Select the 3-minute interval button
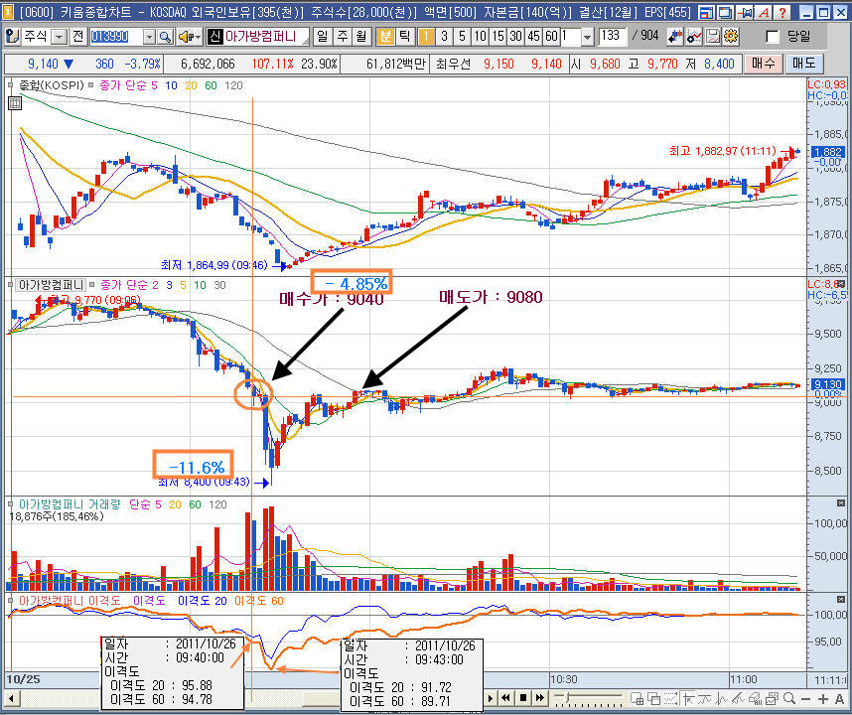 coord(445,37)
